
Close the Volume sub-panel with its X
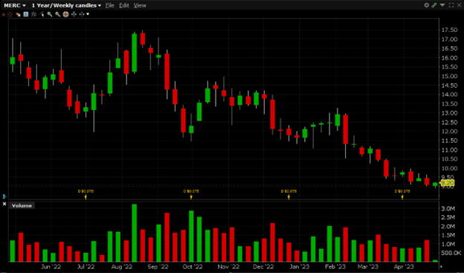point(4,204)
